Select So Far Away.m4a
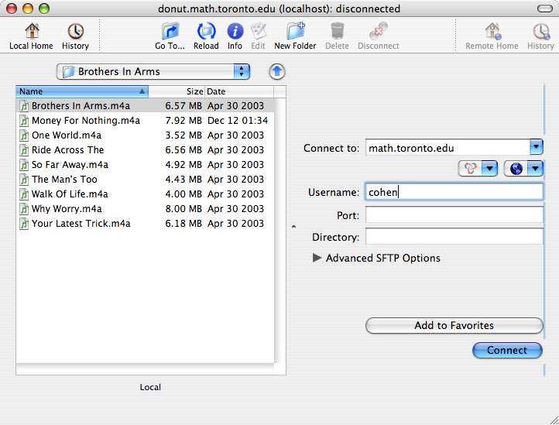Viewport: 559px width, 425px height. [146, 164]
